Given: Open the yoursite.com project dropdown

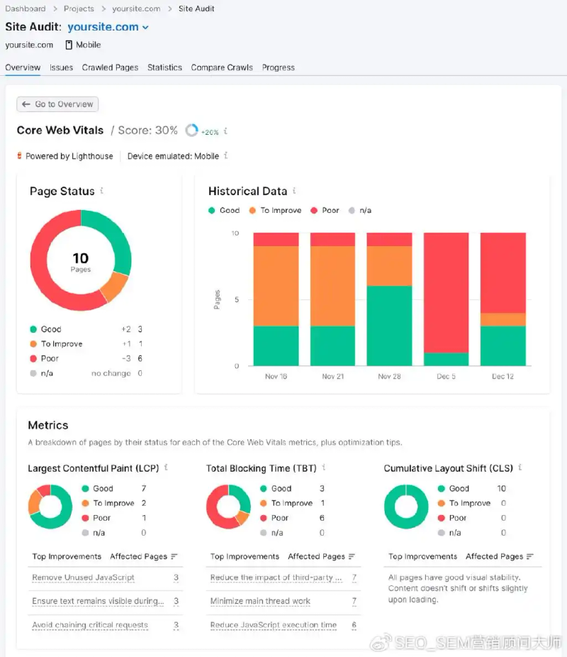Looking at the screenshot, I should click(108, 27).
